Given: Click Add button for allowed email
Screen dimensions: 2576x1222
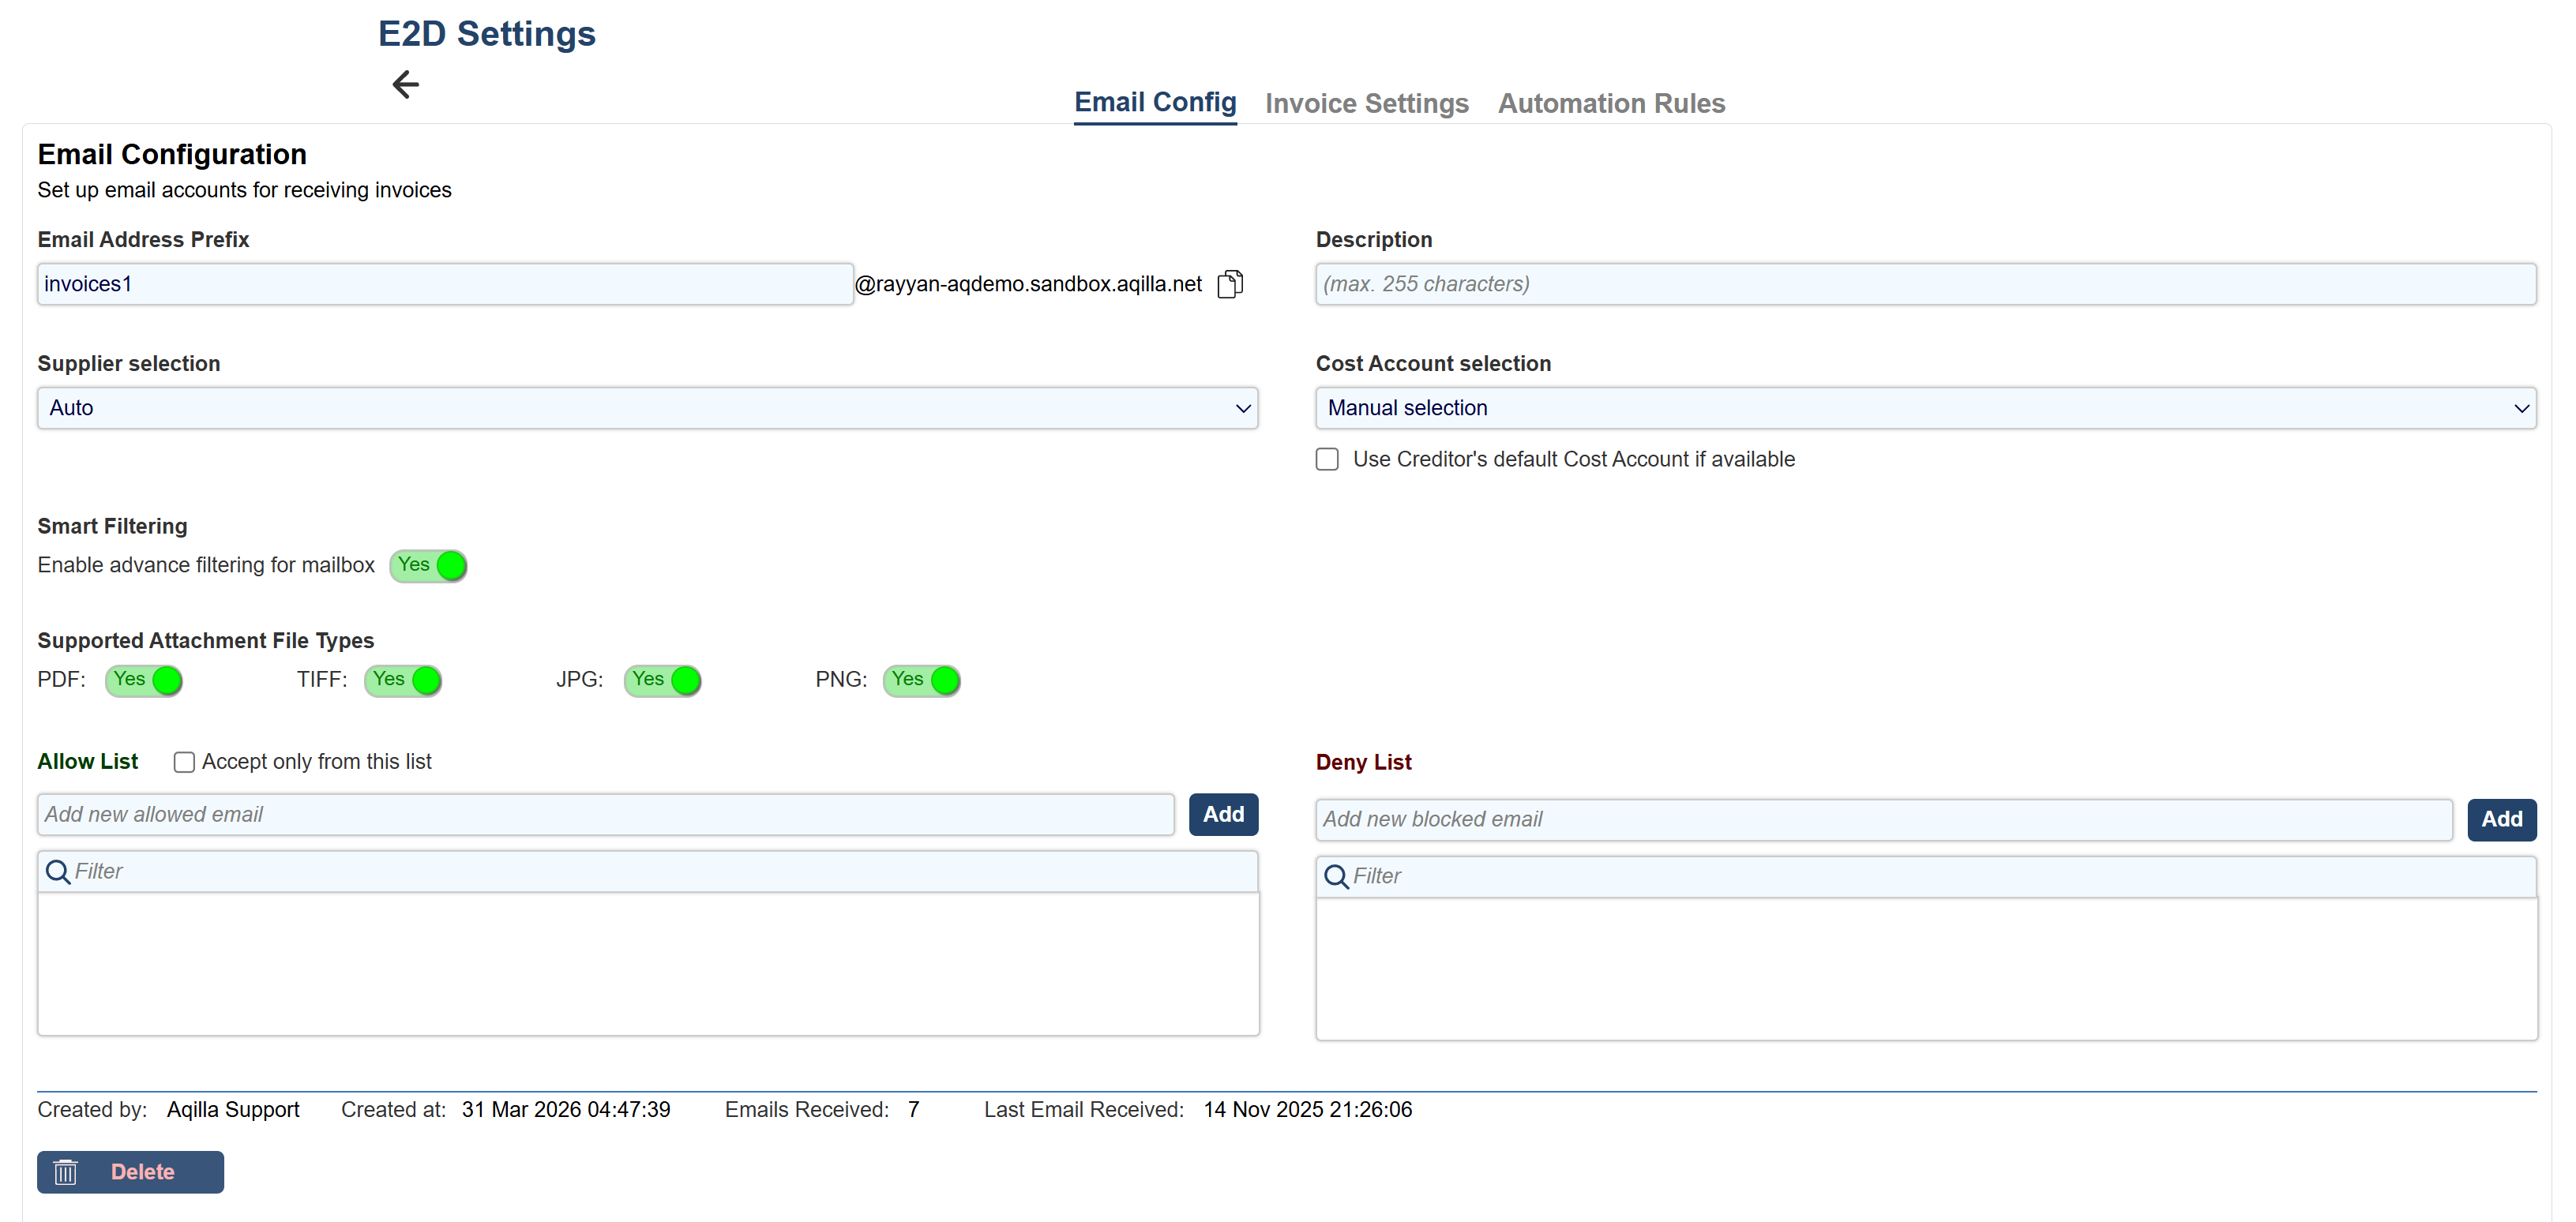Looking at the screenshot, I should tap(1223, 814).
